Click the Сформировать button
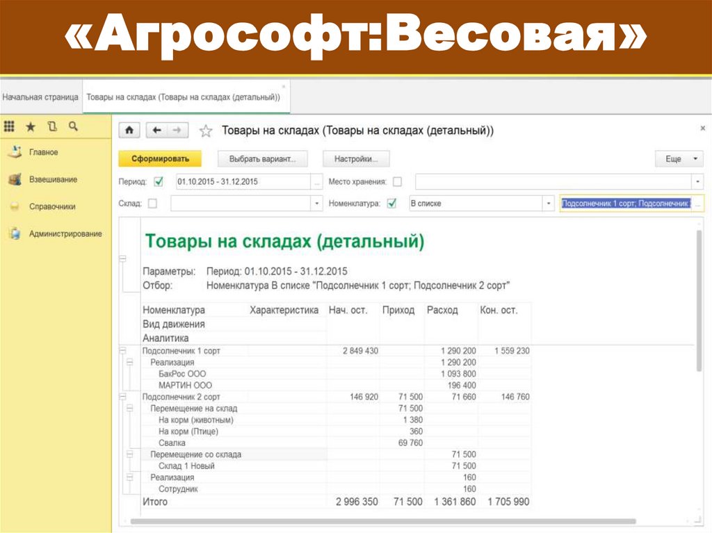 click(159, 159)
